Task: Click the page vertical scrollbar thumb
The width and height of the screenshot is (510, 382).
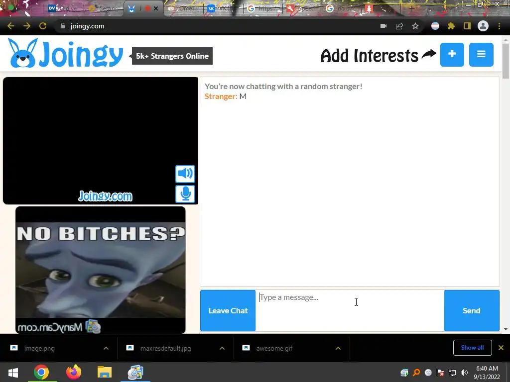Action: pos(506,60)
